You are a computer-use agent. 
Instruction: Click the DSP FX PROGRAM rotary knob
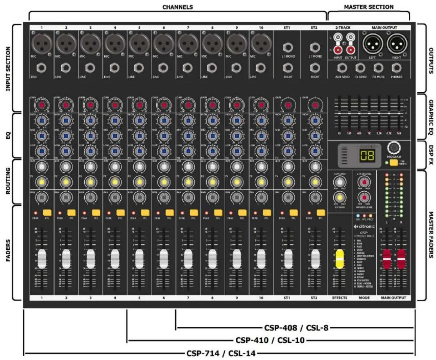click(394, 148)
